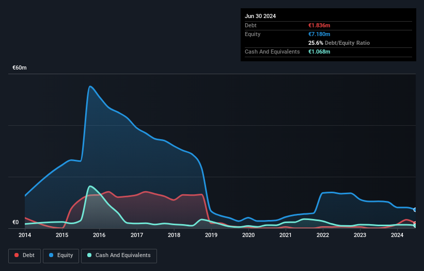
Task: Click Cash And Equivalents label in tooltip
Action: [x=272, y=52]
